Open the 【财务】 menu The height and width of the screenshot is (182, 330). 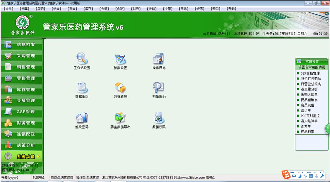pos(136,9)
